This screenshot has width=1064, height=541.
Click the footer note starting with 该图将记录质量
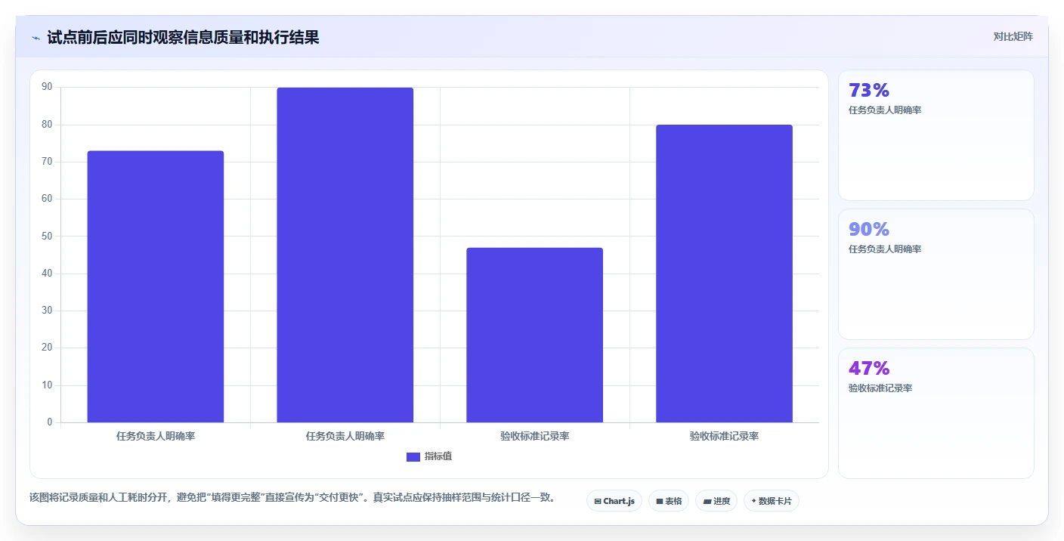(293, 497)
